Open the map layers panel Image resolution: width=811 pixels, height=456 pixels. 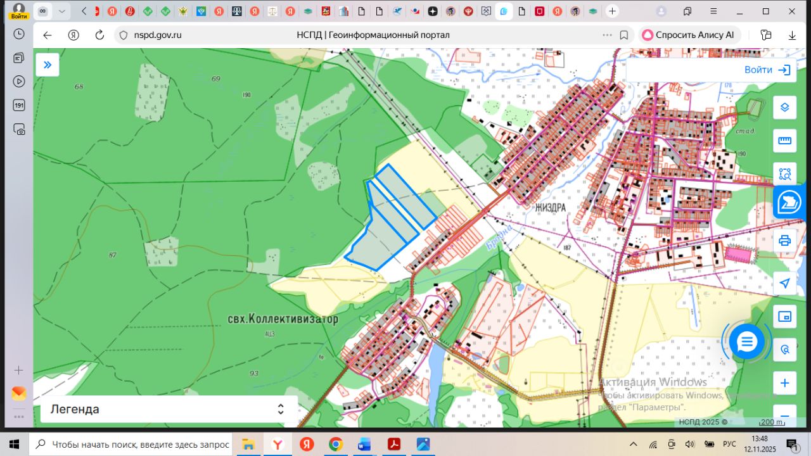[x=784, y=107]
